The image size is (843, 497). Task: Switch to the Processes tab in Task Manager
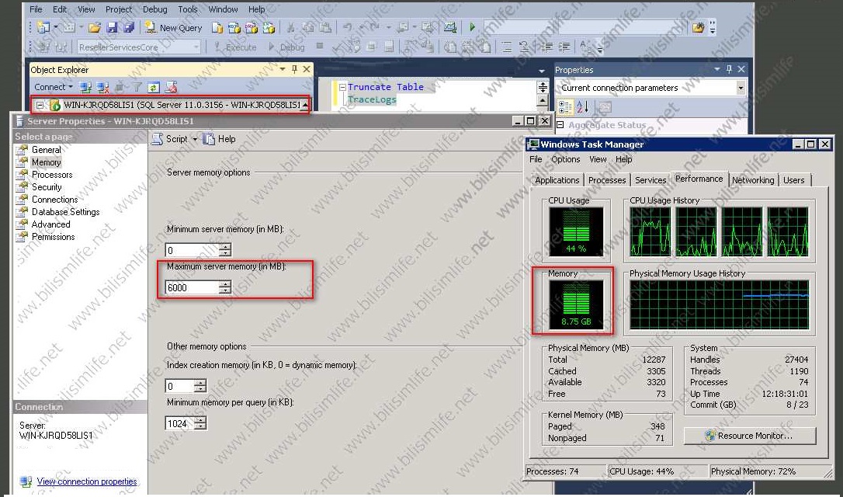tap(607, 180)
